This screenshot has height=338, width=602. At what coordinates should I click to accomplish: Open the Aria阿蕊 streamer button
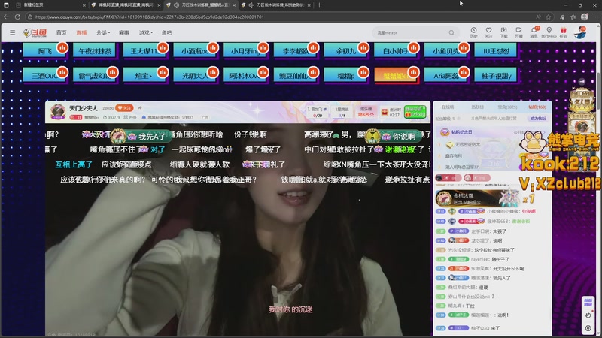(445, 76)
